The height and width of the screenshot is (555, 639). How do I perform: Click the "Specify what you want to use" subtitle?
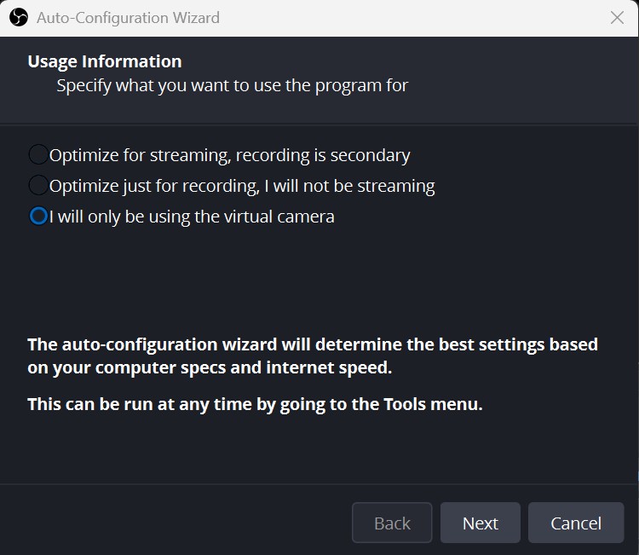(x=232, y=85)
